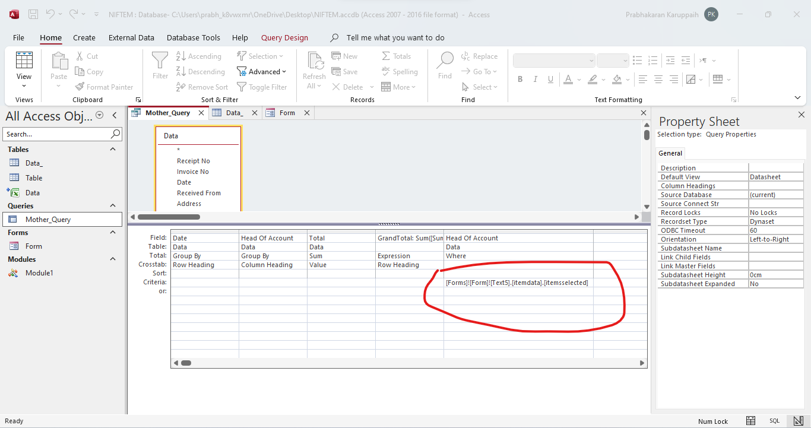The image size is (811, 428).
Task: Open the Go To dropdown
Action: [x=479, y=71]
